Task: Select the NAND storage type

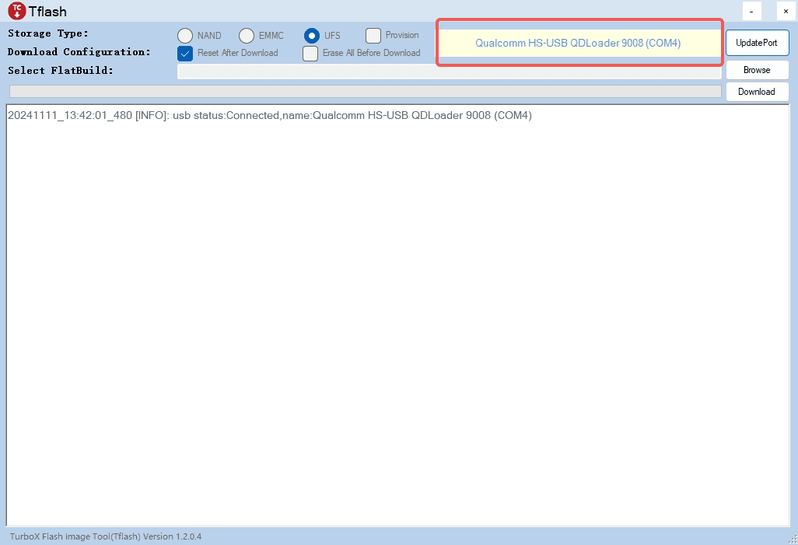Action: coord(185,36)
